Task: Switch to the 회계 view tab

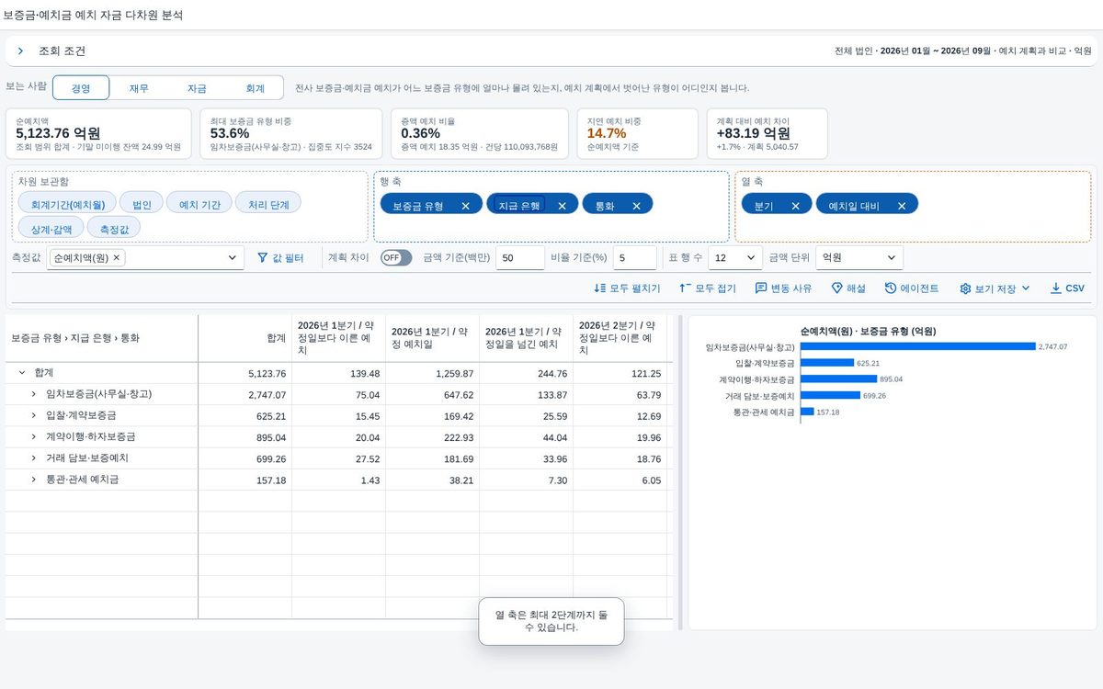Action: coord(255,88)
